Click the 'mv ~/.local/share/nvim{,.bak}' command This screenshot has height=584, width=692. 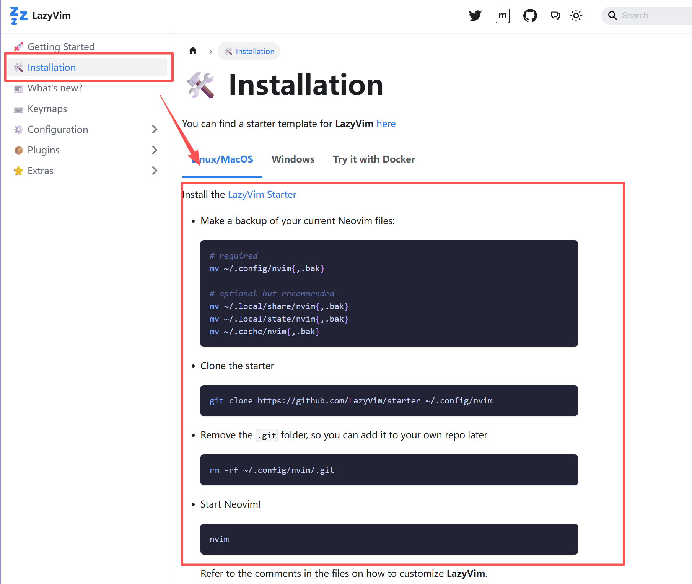click(x=279, y=306)
